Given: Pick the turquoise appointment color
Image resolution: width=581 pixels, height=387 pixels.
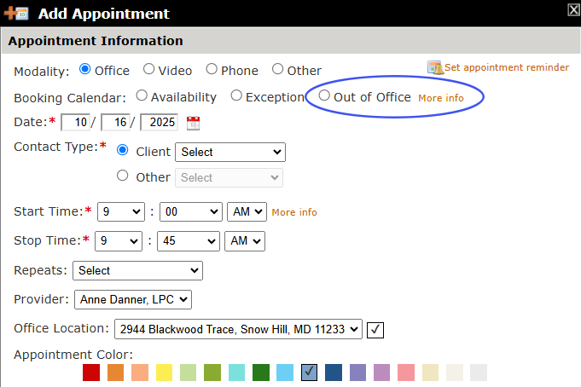Looking at the screenshot, I should pyautogui.click(x=237, y=373).
